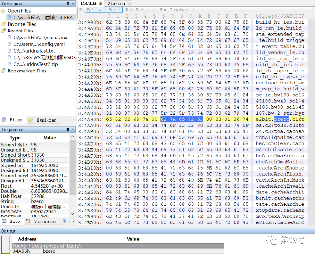Click the Workspace panel title
The image size is (315, 254).
point(12,3)
